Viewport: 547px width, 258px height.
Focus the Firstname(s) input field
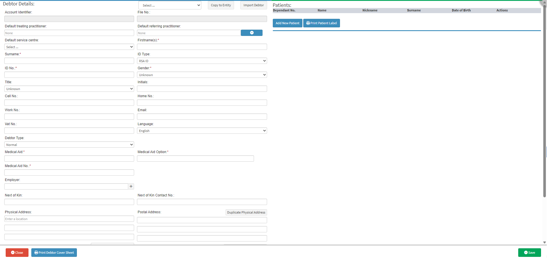point(202,47)
